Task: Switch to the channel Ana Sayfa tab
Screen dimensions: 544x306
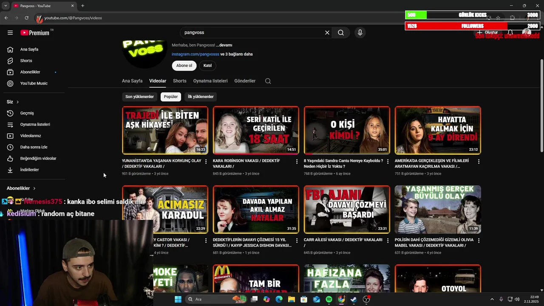Action: 132,81
